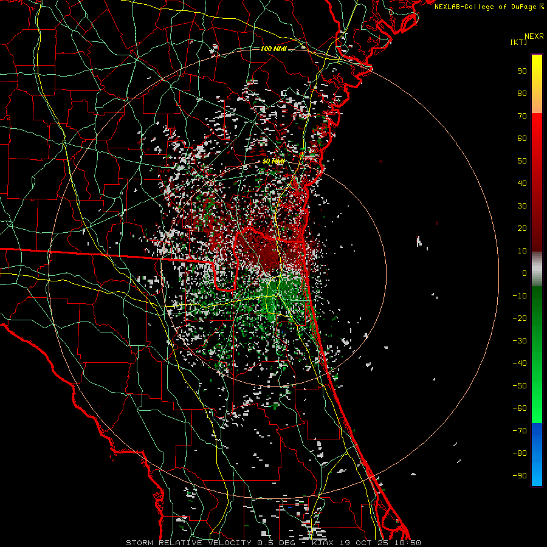Click the 70 value on the velocity scale

click(x=522, y=116)
